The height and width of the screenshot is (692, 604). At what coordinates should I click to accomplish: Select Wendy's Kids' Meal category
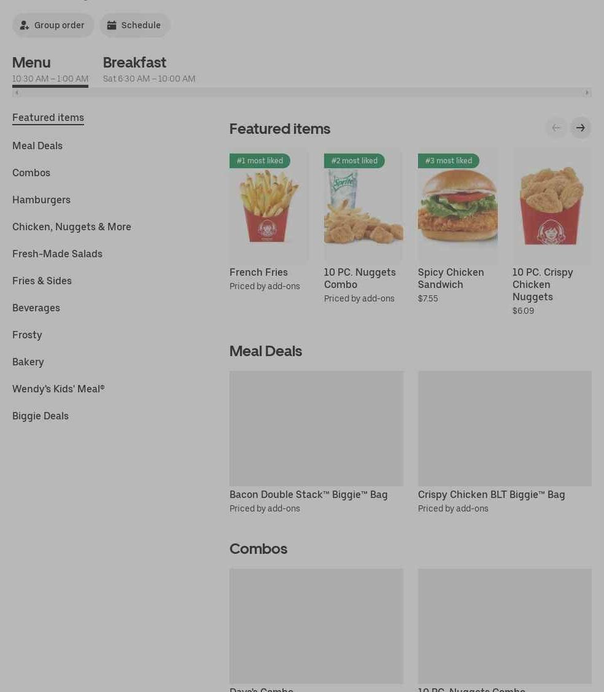(x=58, y=389)
